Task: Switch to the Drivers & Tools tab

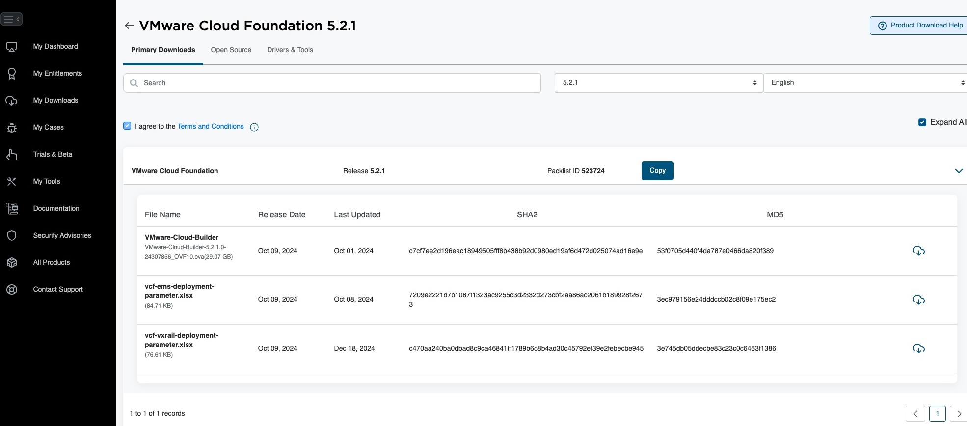Action: coord(290,50)
